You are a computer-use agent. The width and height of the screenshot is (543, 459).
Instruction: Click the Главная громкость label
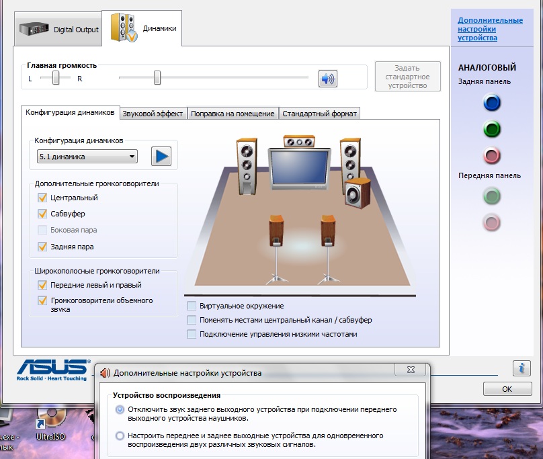point(62,65)
